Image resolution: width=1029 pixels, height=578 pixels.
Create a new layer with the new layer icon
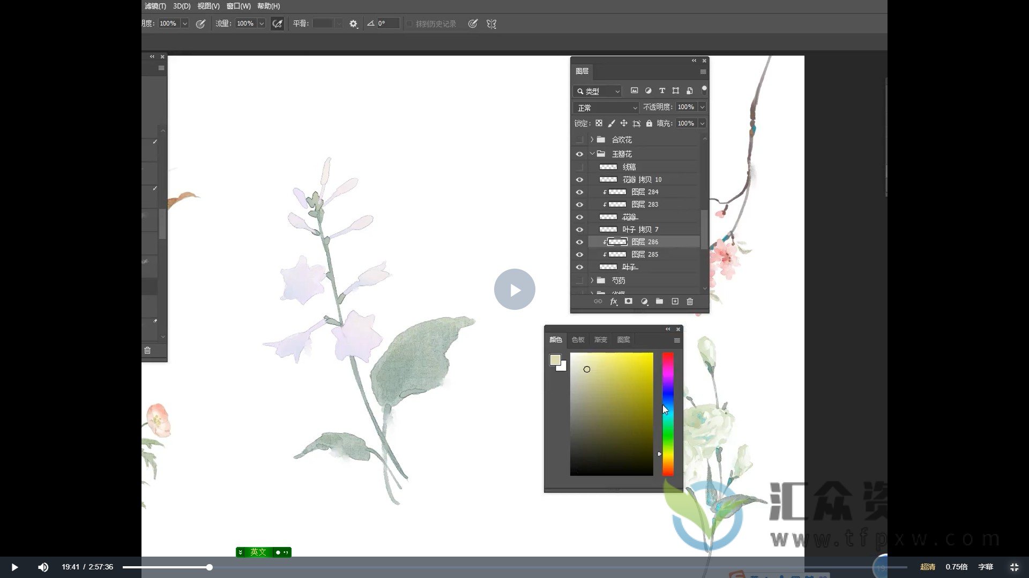(674, 301)
